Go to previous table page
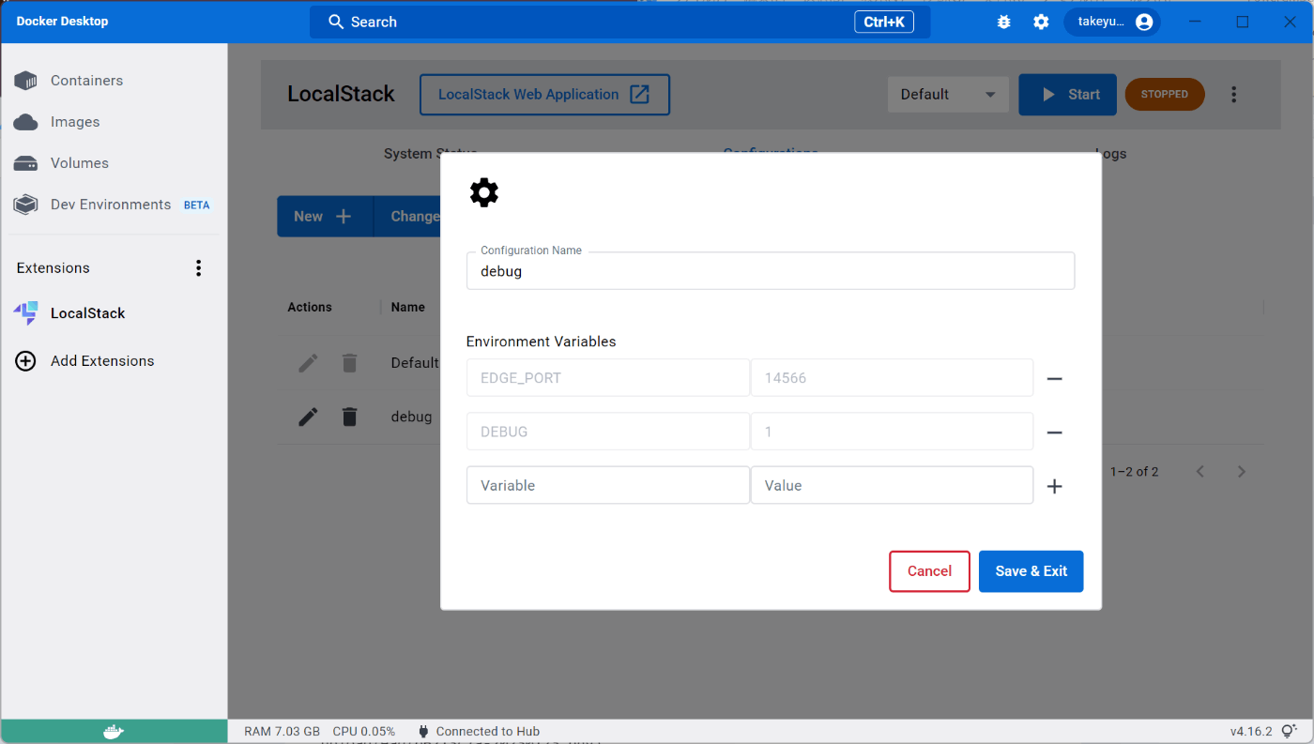 1200,471
